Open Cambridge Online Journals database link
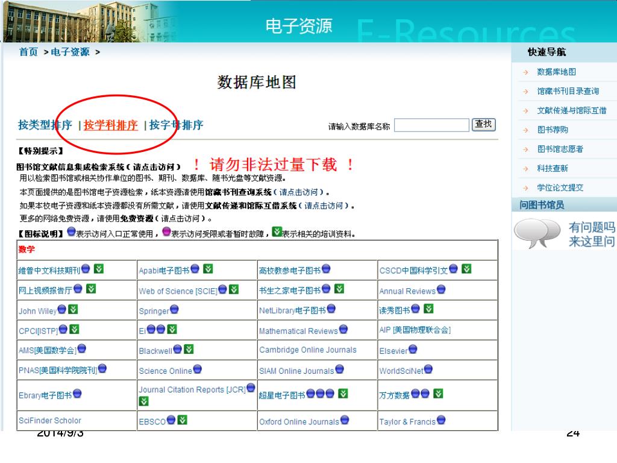This screenshot has height=463, width=617. (x=308, y=350)
